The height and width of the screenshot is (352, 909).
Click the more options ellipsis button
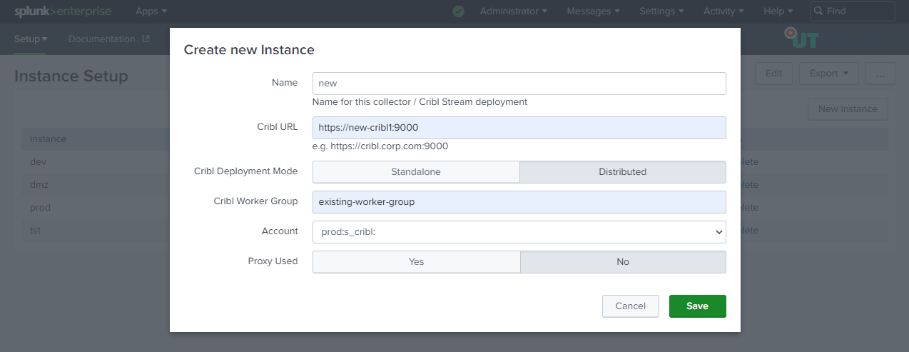pyautogui.click(x=880, y=74)
